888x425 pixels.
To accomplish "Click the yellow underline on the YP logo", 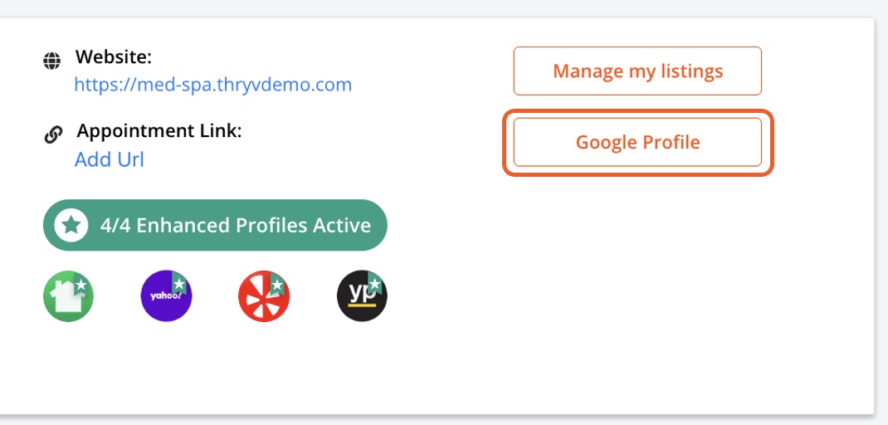I will 359,307.
